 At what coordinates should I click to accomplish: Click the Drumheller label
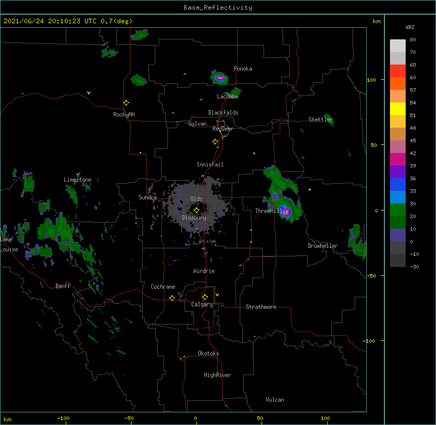(323, 246)
